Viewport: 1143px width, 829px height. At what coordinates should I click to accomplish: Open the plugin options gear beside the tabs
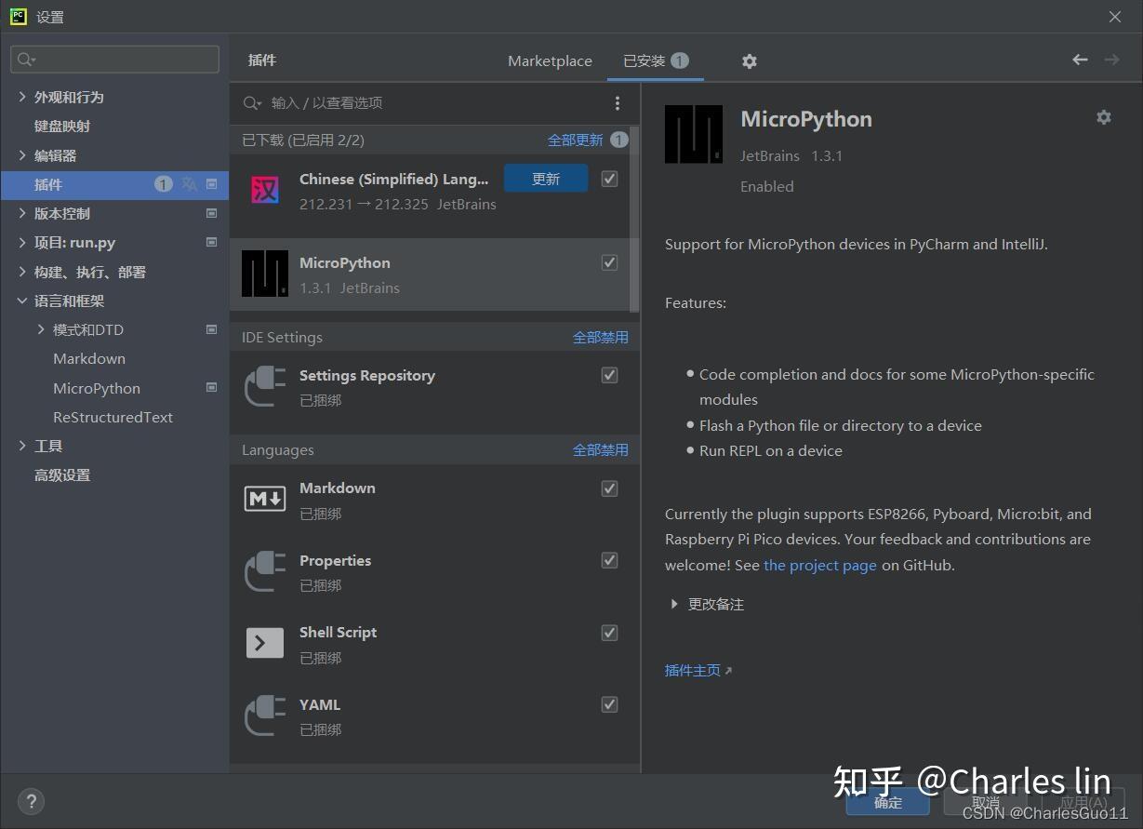click(750, 60)
